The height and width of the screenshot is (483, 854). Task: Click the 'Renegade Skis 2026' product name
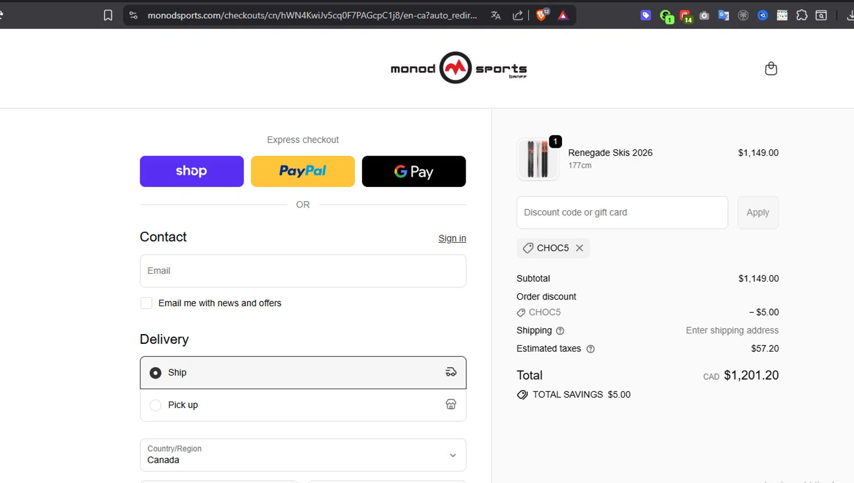(x=610, y=153)
